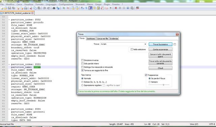Toggle word wrap toolbar icon
This screenshot has width=216, height=127.
pos(82,8)
